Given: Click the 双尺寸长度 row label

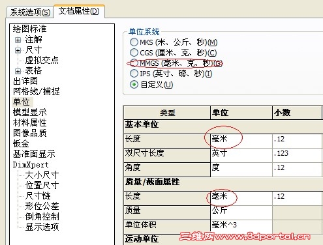Looking at the screenshot, I should [x=167, y=155].
